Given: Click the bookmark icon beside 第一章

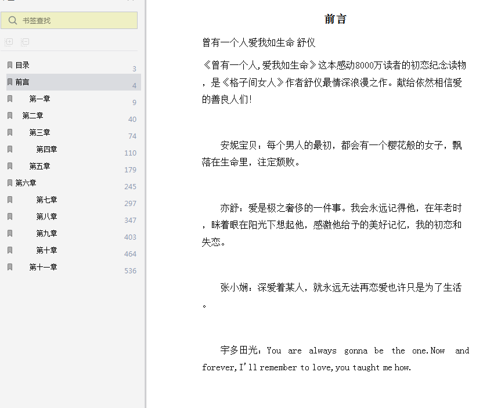Looking at the screenshot, I should point(10,99).
